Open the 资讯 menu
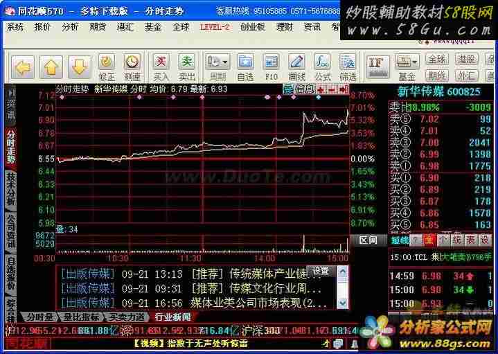This screenshot has width=498, height=354. (312, 27)
